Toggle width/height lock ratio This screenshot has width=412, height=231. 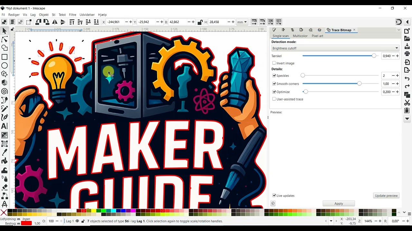click(200, 22)
